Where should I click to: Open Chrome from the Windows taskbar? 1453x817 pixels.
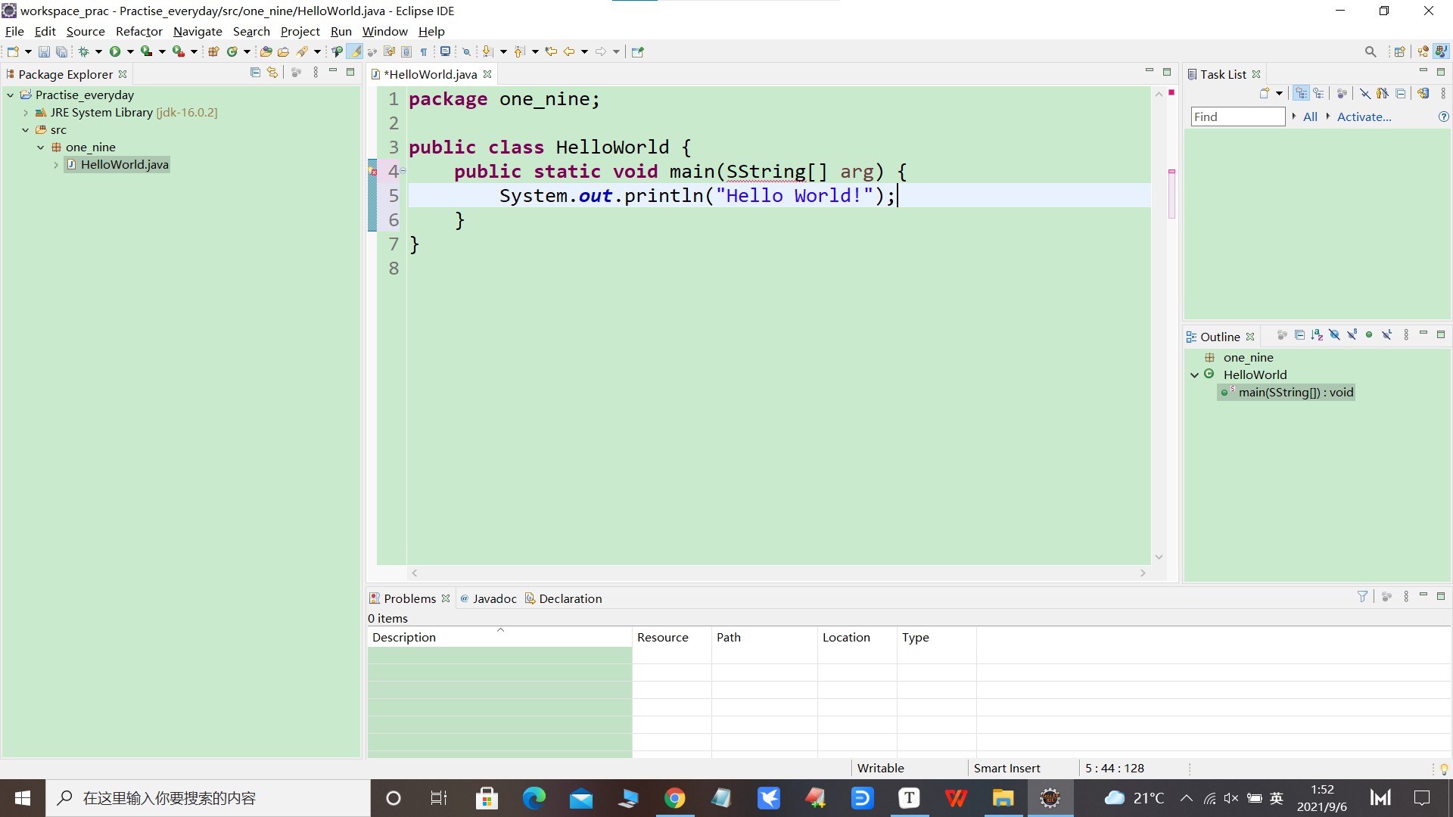[674, 798]
